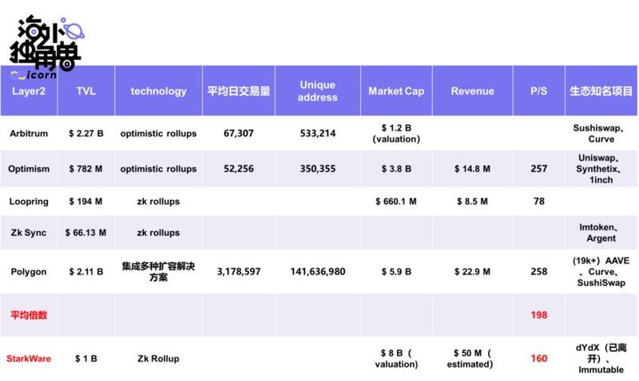Click the 141,636,980 cell
This screenshot has width=639, height=381.
pyautogui.click(x=318, y=272)
